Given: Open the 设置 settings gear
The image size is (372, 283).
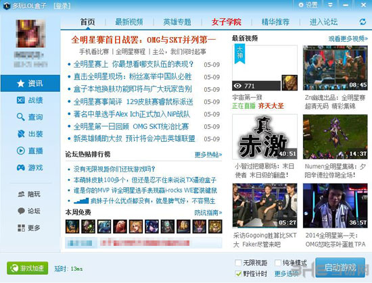Looking at the screenshot, I should 308,5.
